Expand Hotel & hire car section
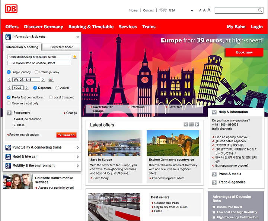The width and height of the screenshot is (268, 221). pyautogui.click(x=78, y=157)
